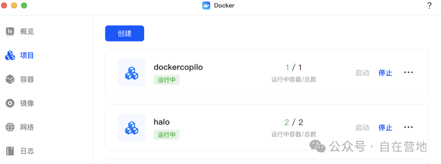441x164 pixels.
Task: Click the Containers (容器) box icon
Action: (x=10, y=79)
